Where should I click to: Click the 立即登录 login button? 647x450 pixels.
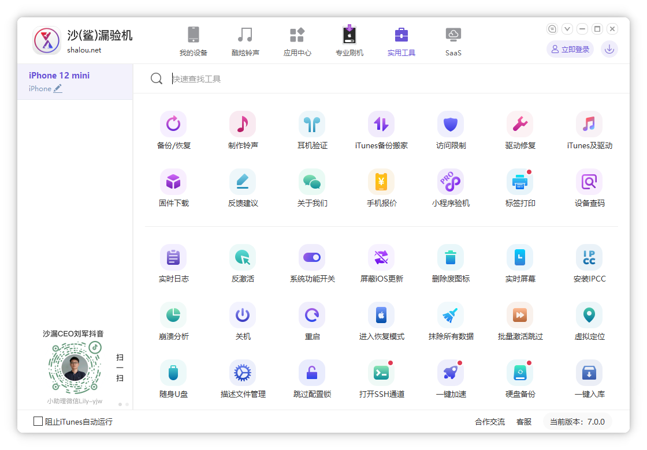(570, 50)
